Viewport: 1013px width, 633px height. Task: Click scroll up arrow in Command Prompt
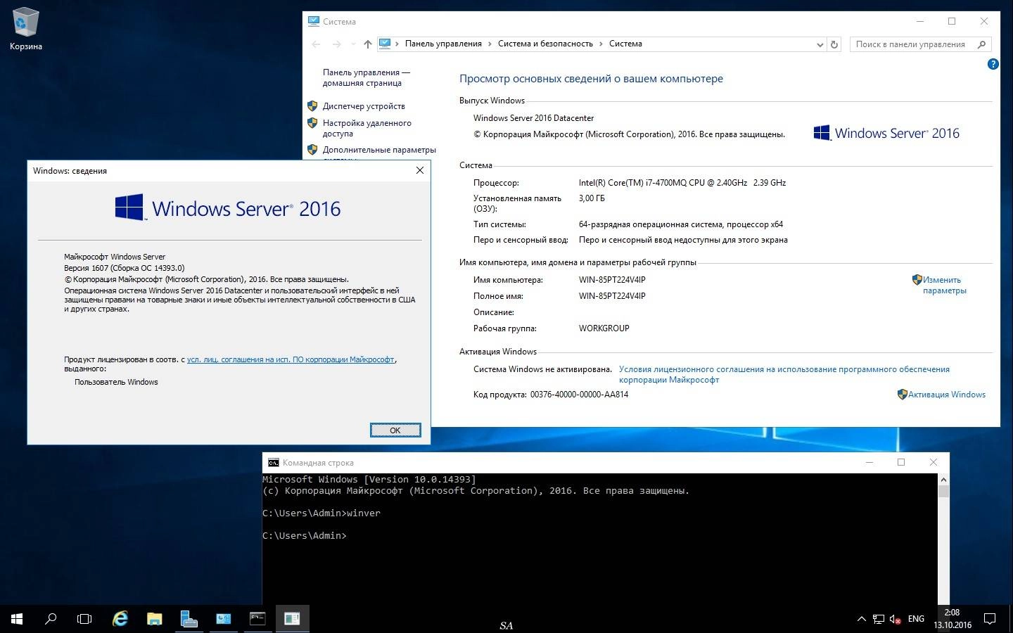[x=943, y=479]
